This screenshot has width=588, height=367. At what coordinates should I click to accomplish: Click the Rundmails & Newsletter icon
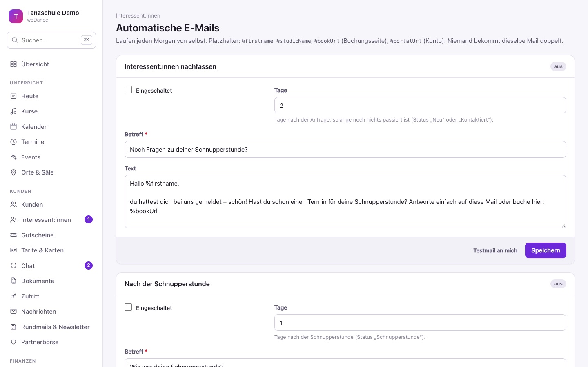[x=13, y=327]
